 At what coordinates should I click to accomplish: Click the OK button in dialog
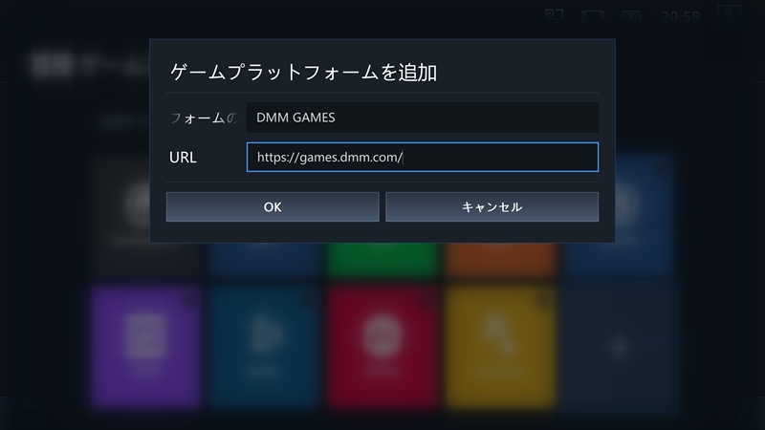273,206
